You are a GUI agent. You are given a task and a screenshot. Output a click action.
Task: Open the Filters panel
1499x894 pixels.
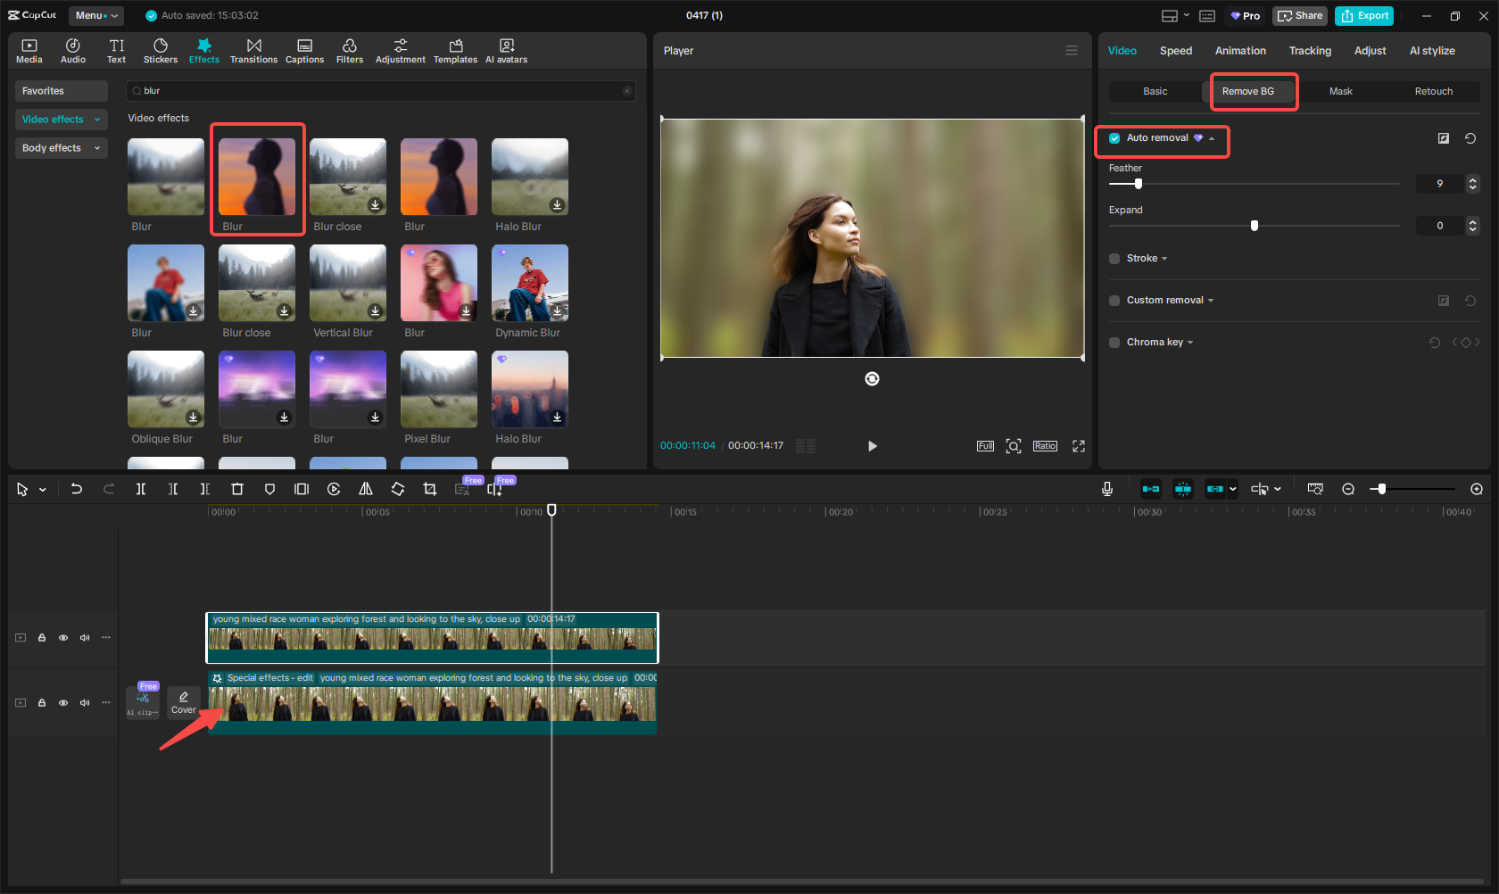349,51
